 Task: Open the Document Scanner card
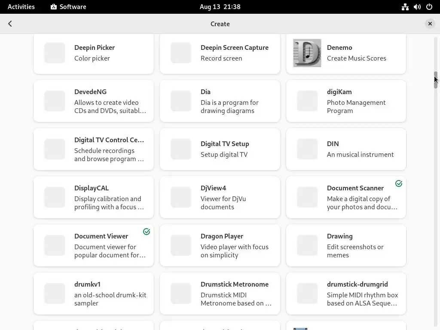click(x=346, y=197)
